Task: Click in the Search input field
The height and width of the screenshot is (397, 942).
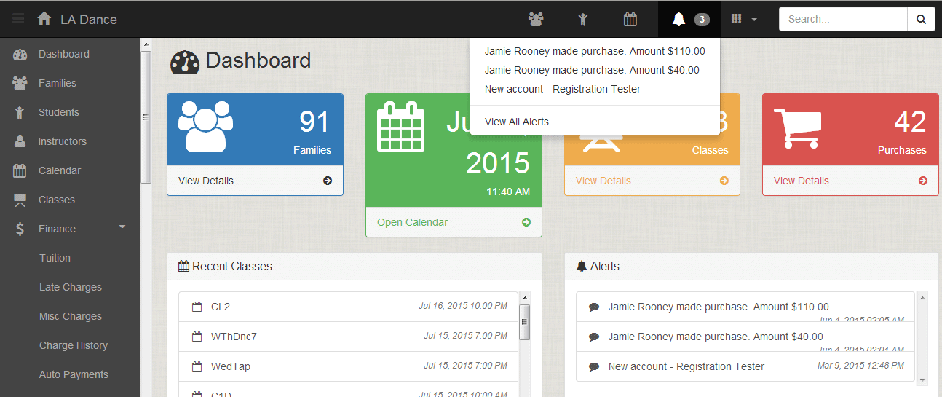Action: 842,20
